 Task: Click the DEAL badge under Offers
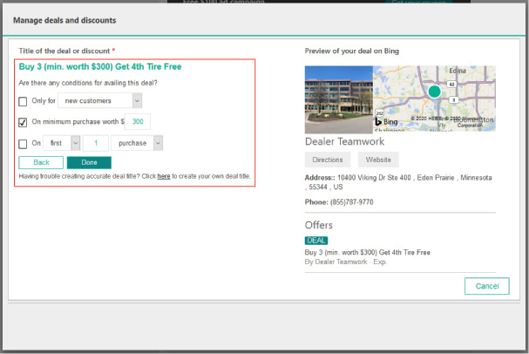click(316, 241)
